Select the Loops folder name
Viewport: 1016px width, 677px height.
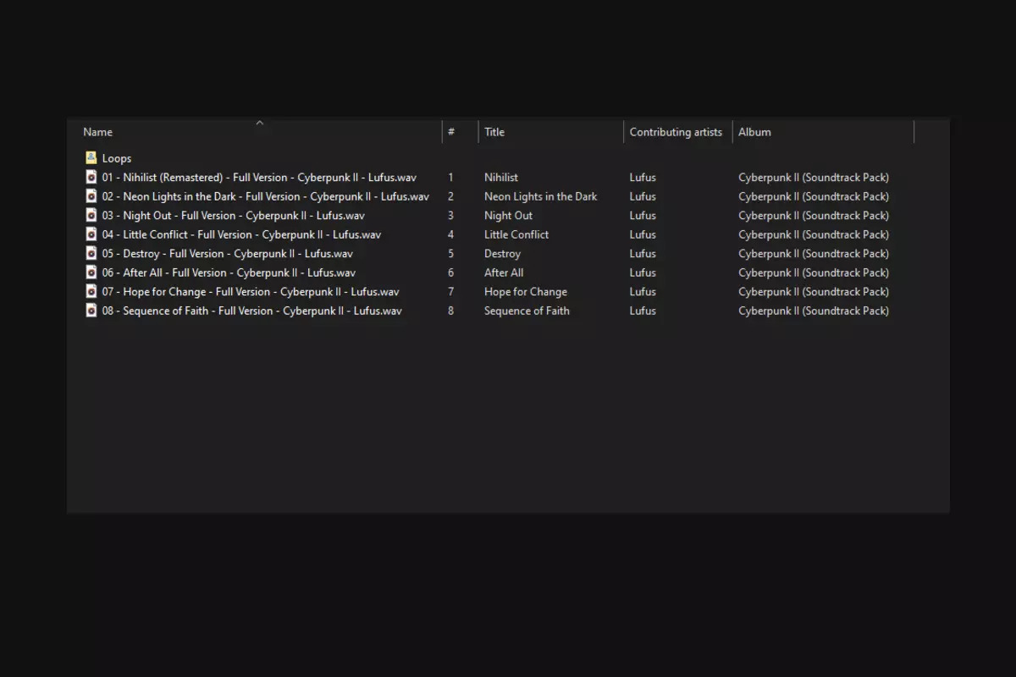point(117,158)
